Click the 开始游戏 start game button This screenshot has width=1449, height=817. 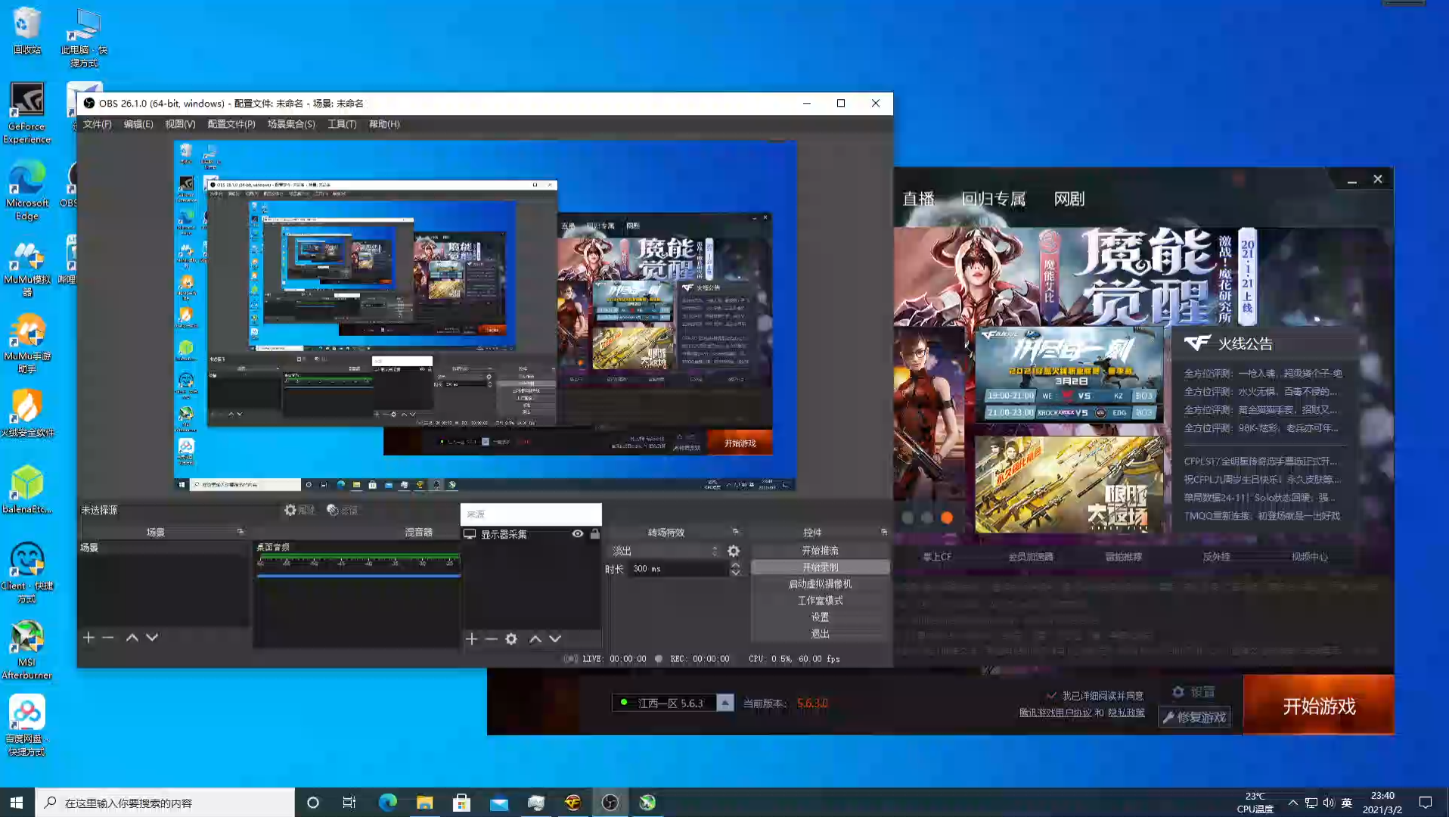tap(1319, 705)
